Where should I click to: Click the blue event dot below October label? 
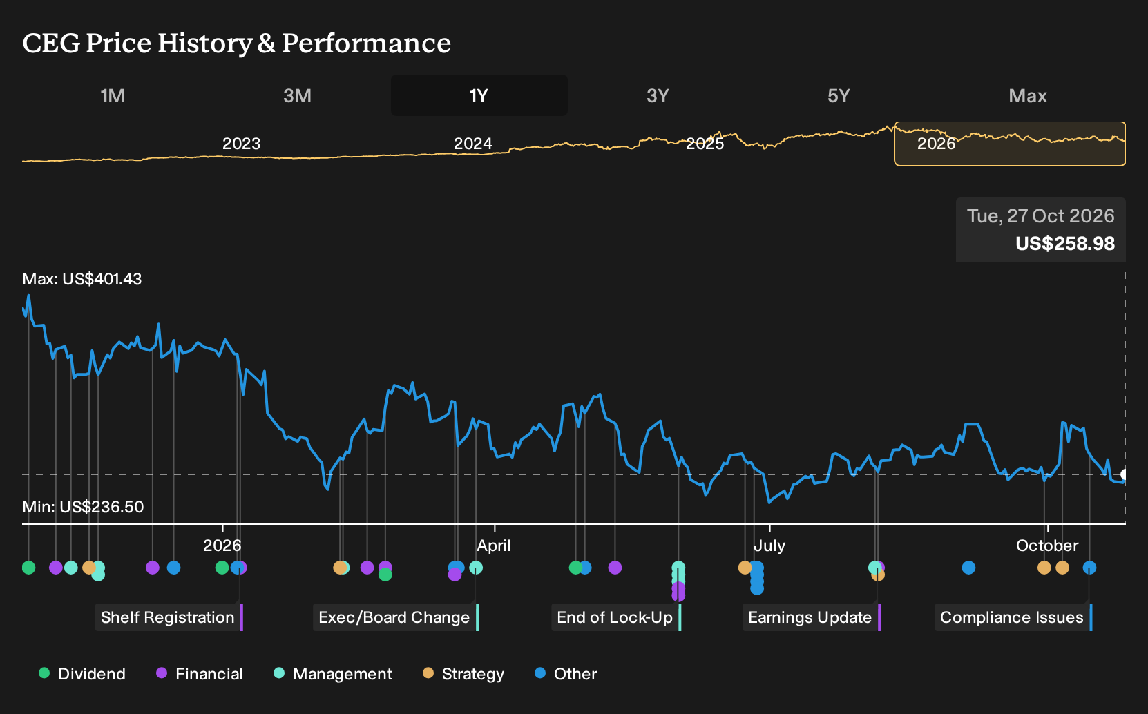click(1089, 568)
